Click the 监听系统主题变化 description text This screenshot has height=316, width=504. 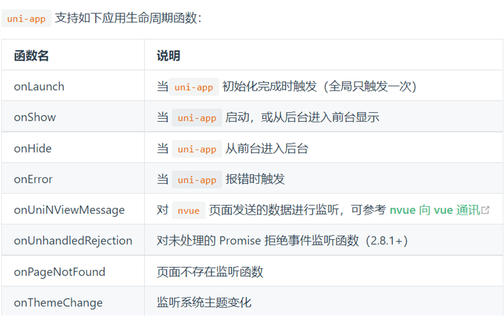click(x=204, y=303)
